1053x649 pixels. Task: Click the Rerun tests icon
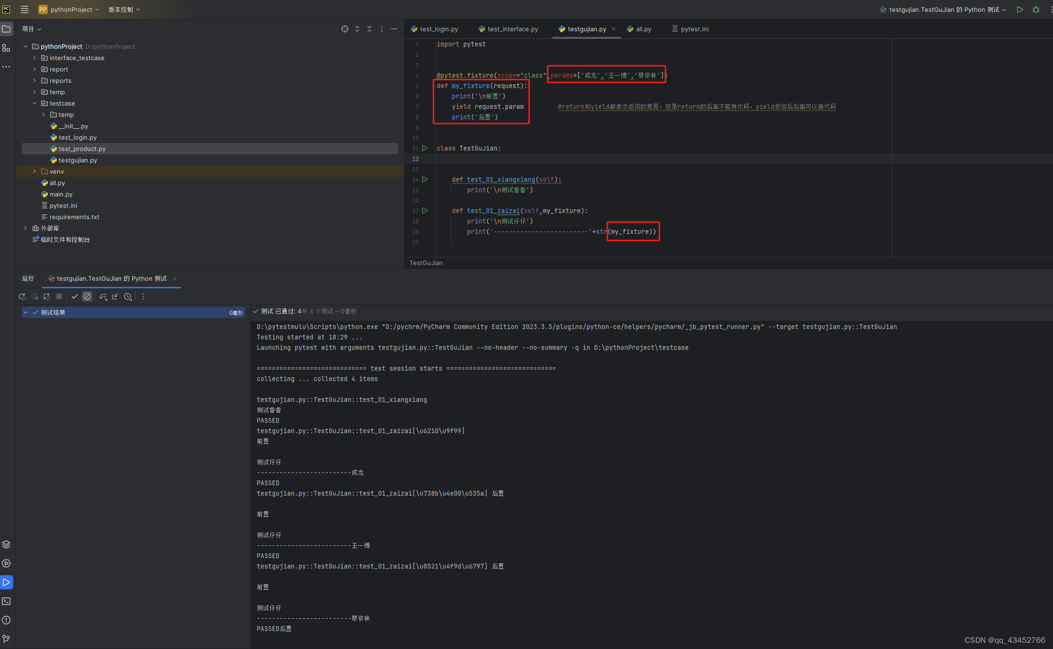[22, 296]
